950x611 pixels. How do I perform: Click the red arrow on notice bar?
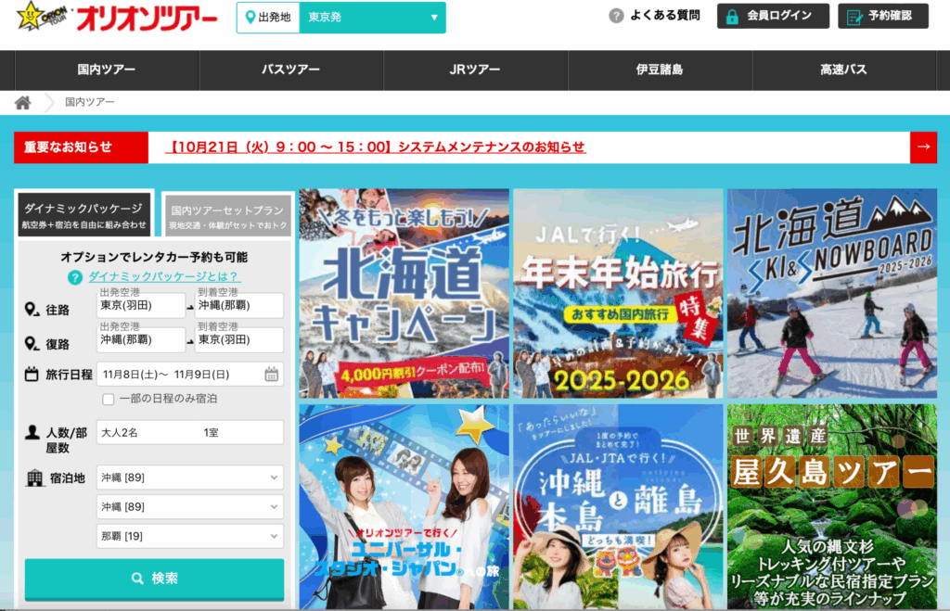tap(923, 147)
